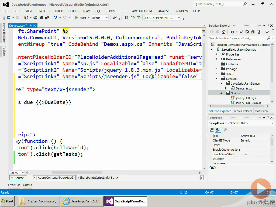Image resolution: width=276 pixels, height=207 pixels.
Task: Click the Save floppy disk icon
Action: coord(41,18)
